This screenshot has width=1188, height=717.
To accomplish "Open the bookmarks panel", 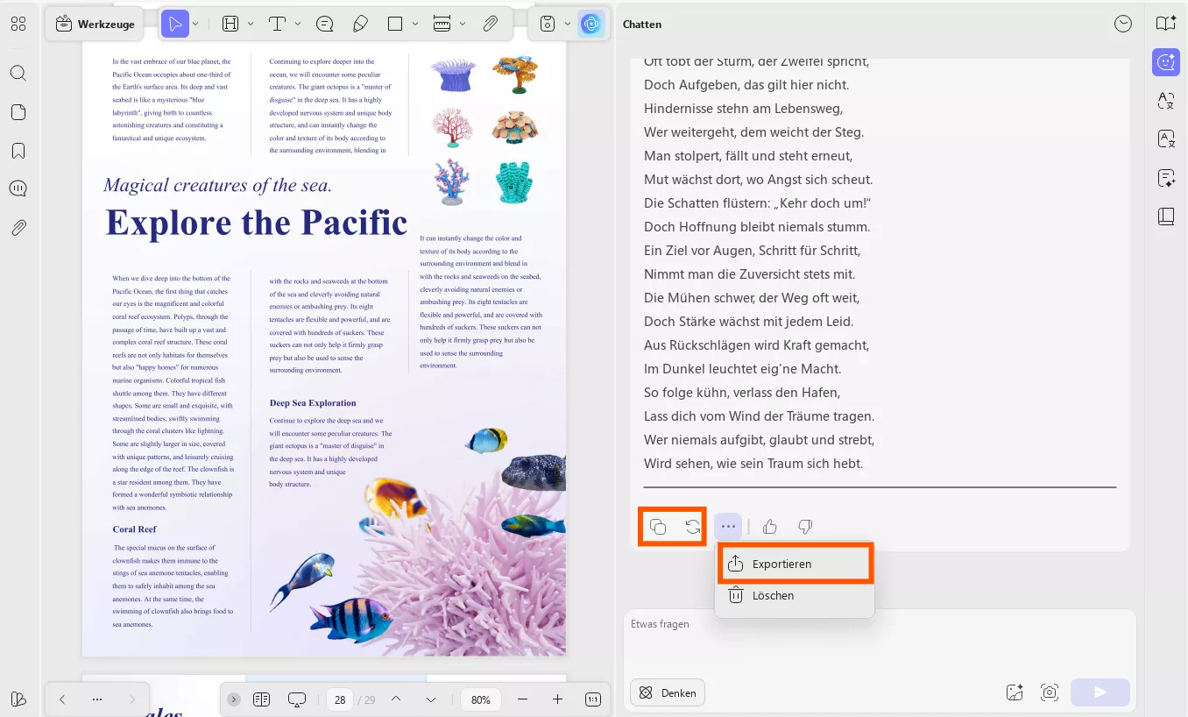I will [18, 151].
